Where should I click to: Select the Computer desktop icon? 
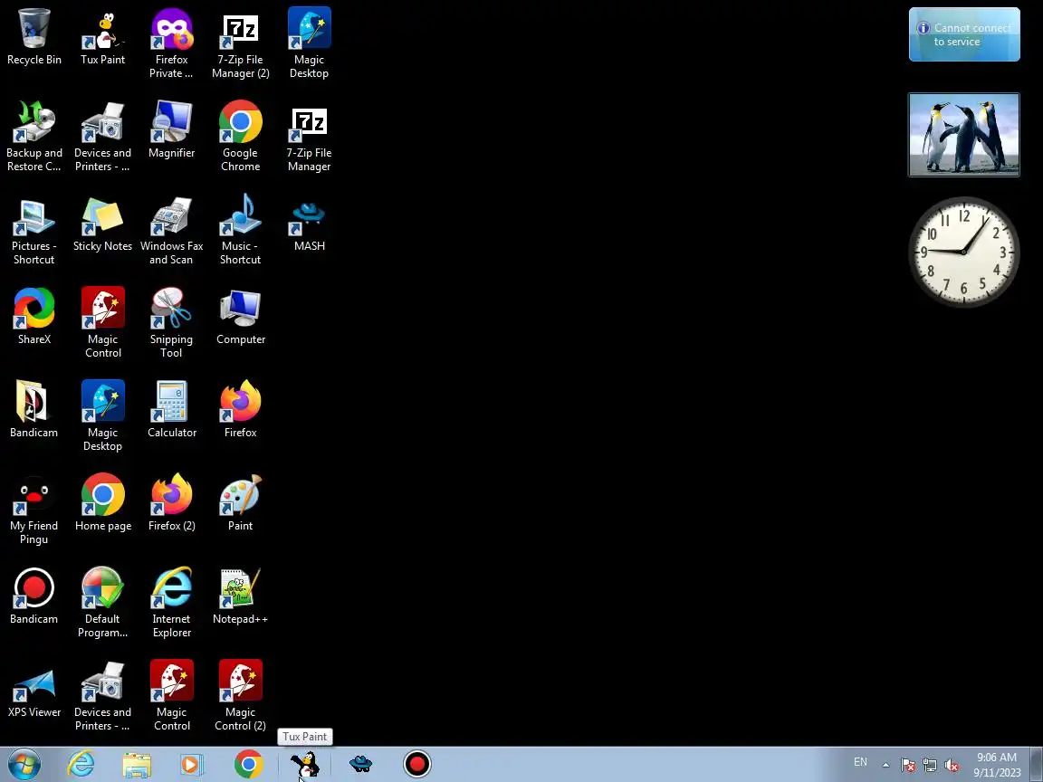pyautogui.click(x=240, y=317)
